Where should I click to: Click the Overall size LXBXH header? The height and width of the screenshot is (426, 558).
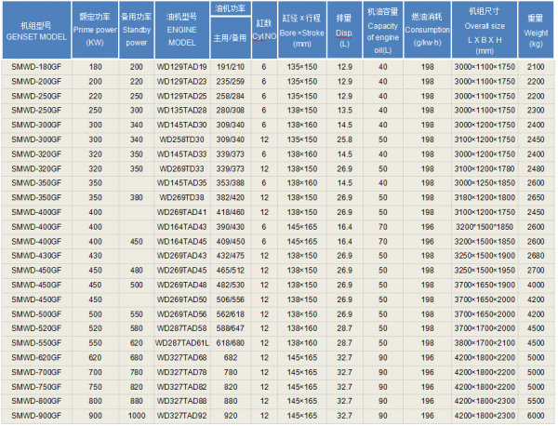coord(485,30)
